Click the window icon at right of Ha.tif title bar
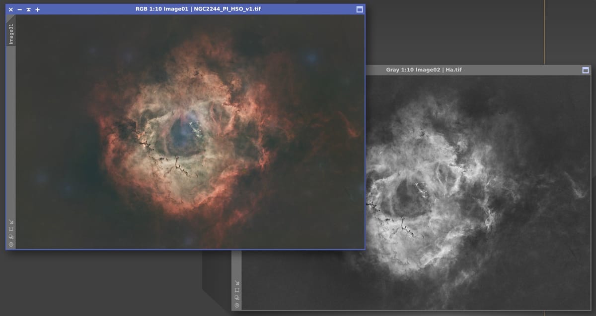Screen dimensions: 596x316 (x=585, y=70)
